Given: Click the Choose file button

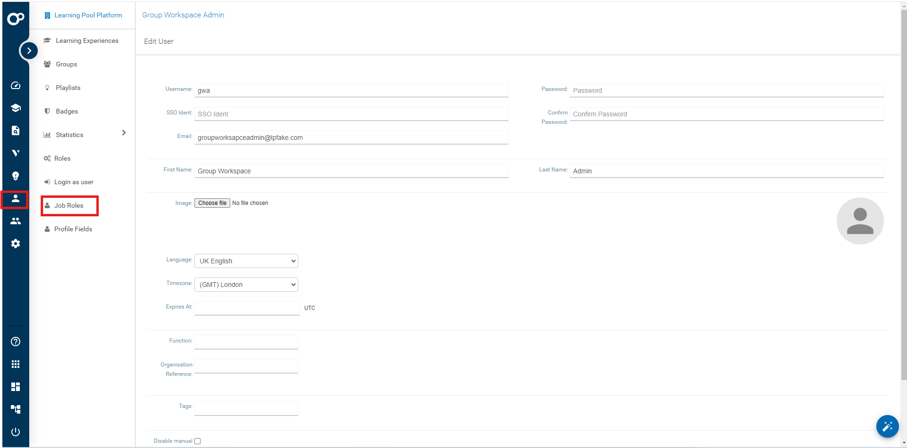Looking at the screenshot, I should point(212,203).
